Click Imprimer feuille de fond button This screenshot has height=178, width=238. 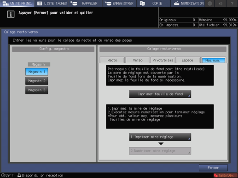click(x=160, y=94)
